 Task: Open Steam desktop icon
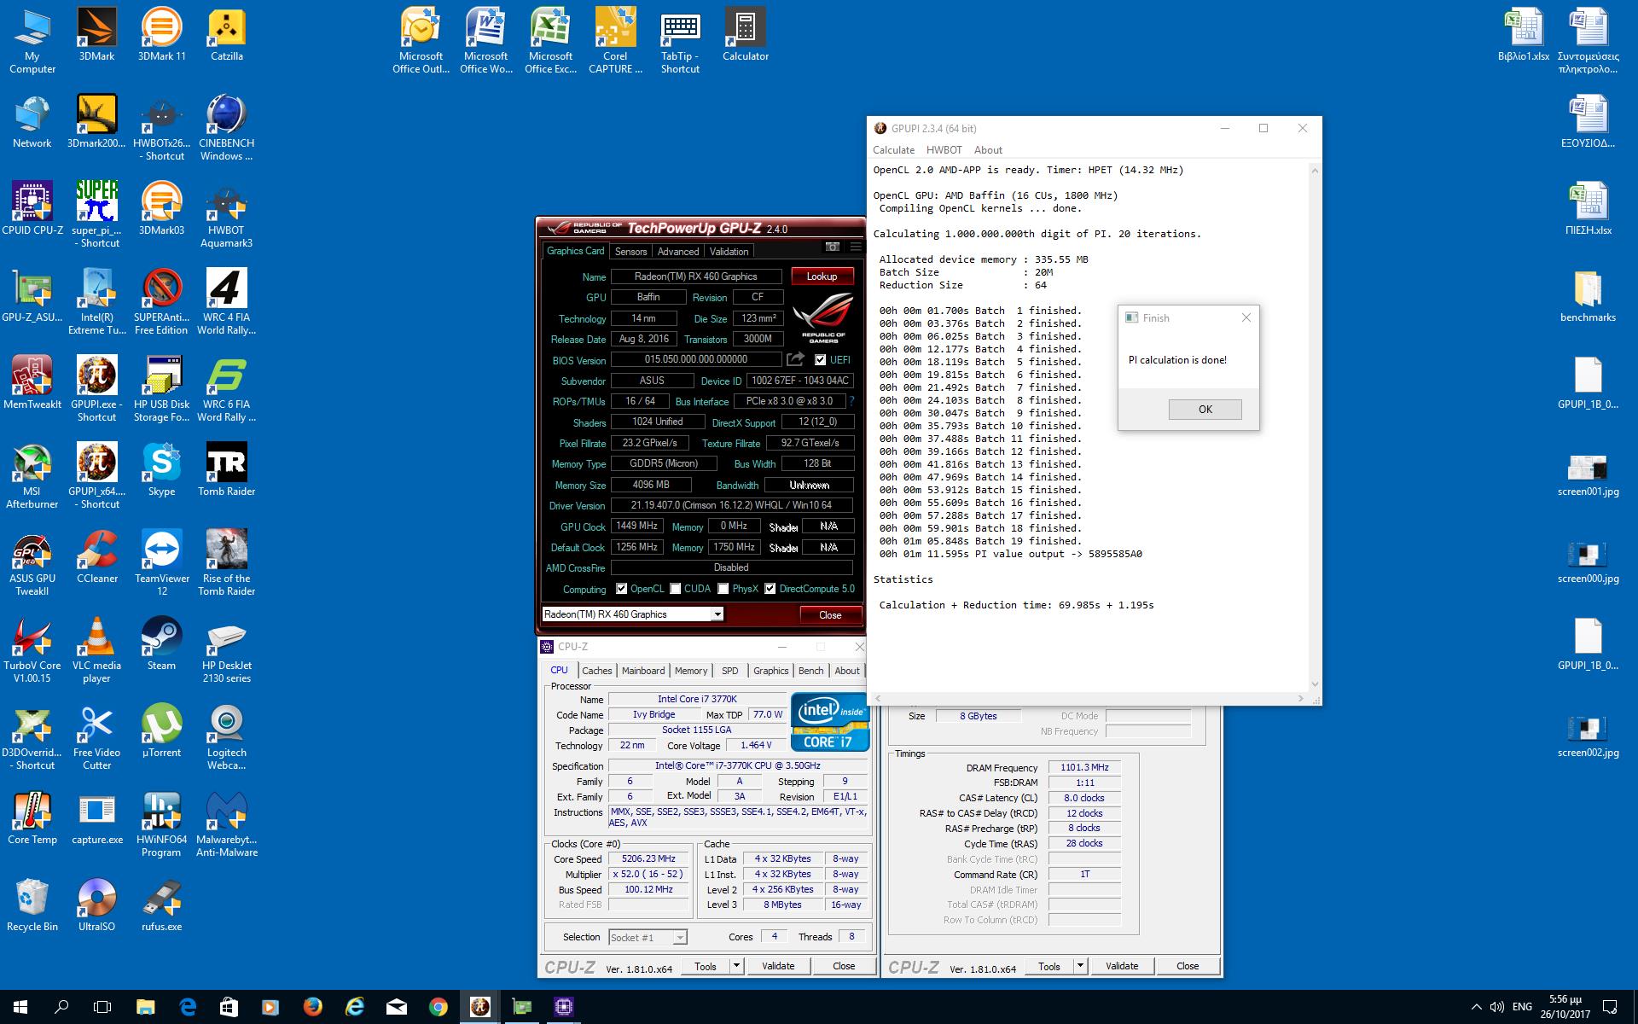(x=161, y=643)
